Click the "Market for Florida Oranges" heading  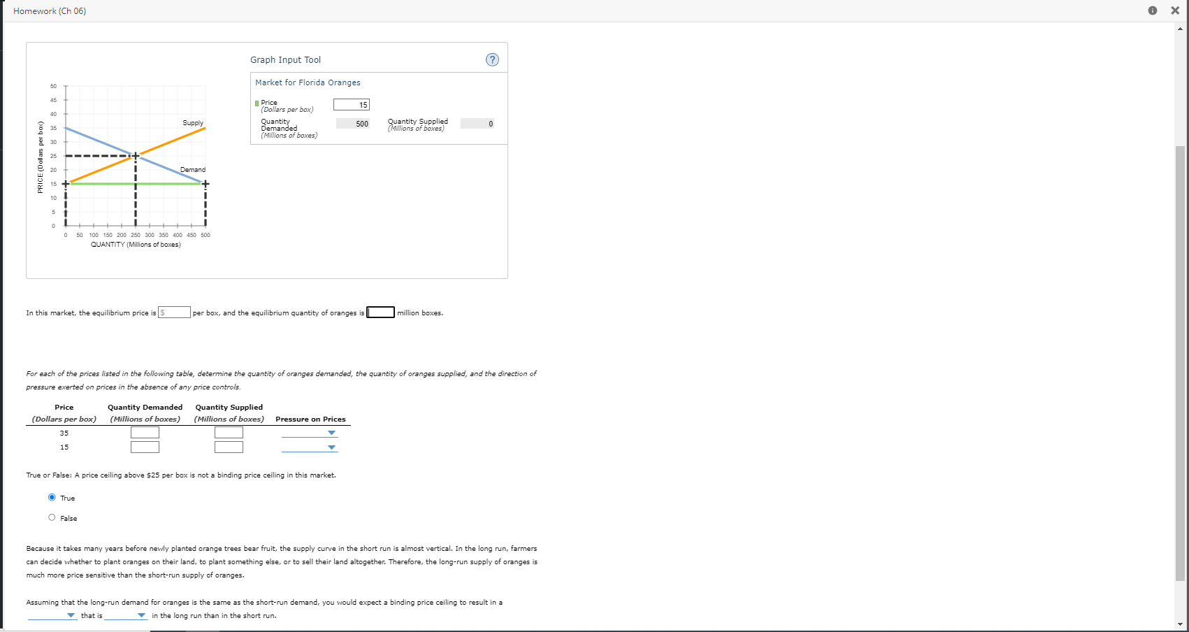pyautogui.click(x=308, y=82)
